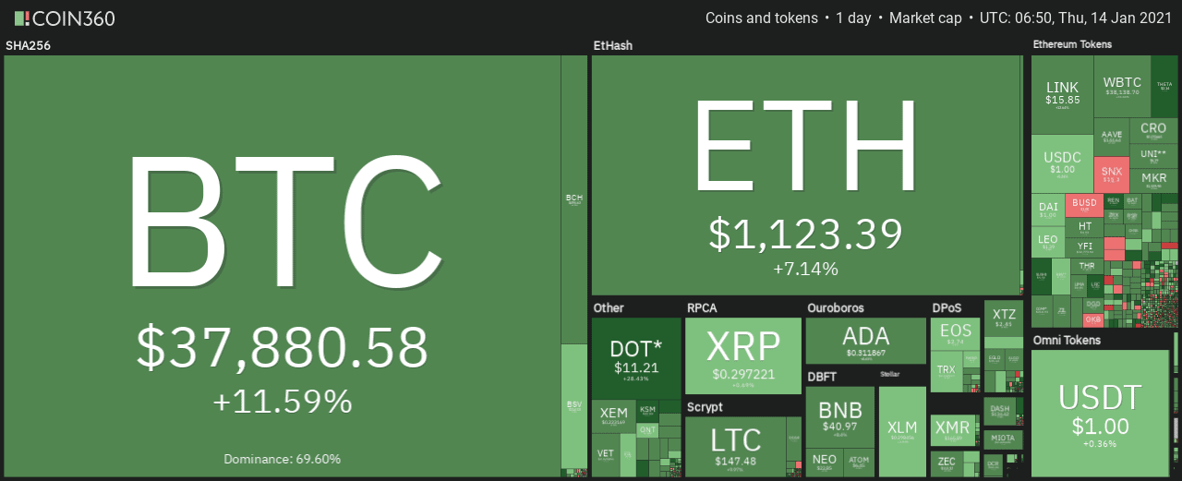
Task: Click the COIN360 logo
Action: click(63, 17)
